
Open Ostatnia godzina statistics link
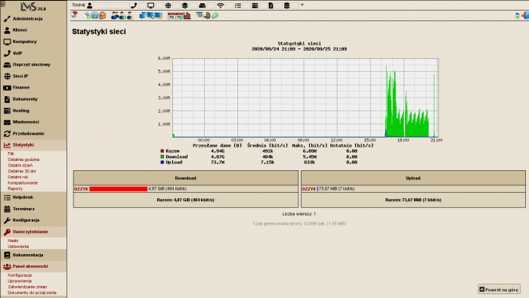point(23,160)
